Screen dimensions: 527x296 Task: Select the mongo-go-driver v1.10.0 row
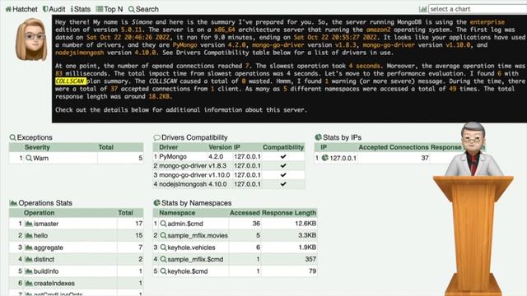coord(229,175)
